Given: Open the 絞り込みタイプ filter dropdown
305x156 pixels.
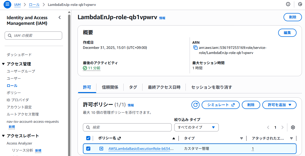Looking at the screenshot, I should pos(196,127).
